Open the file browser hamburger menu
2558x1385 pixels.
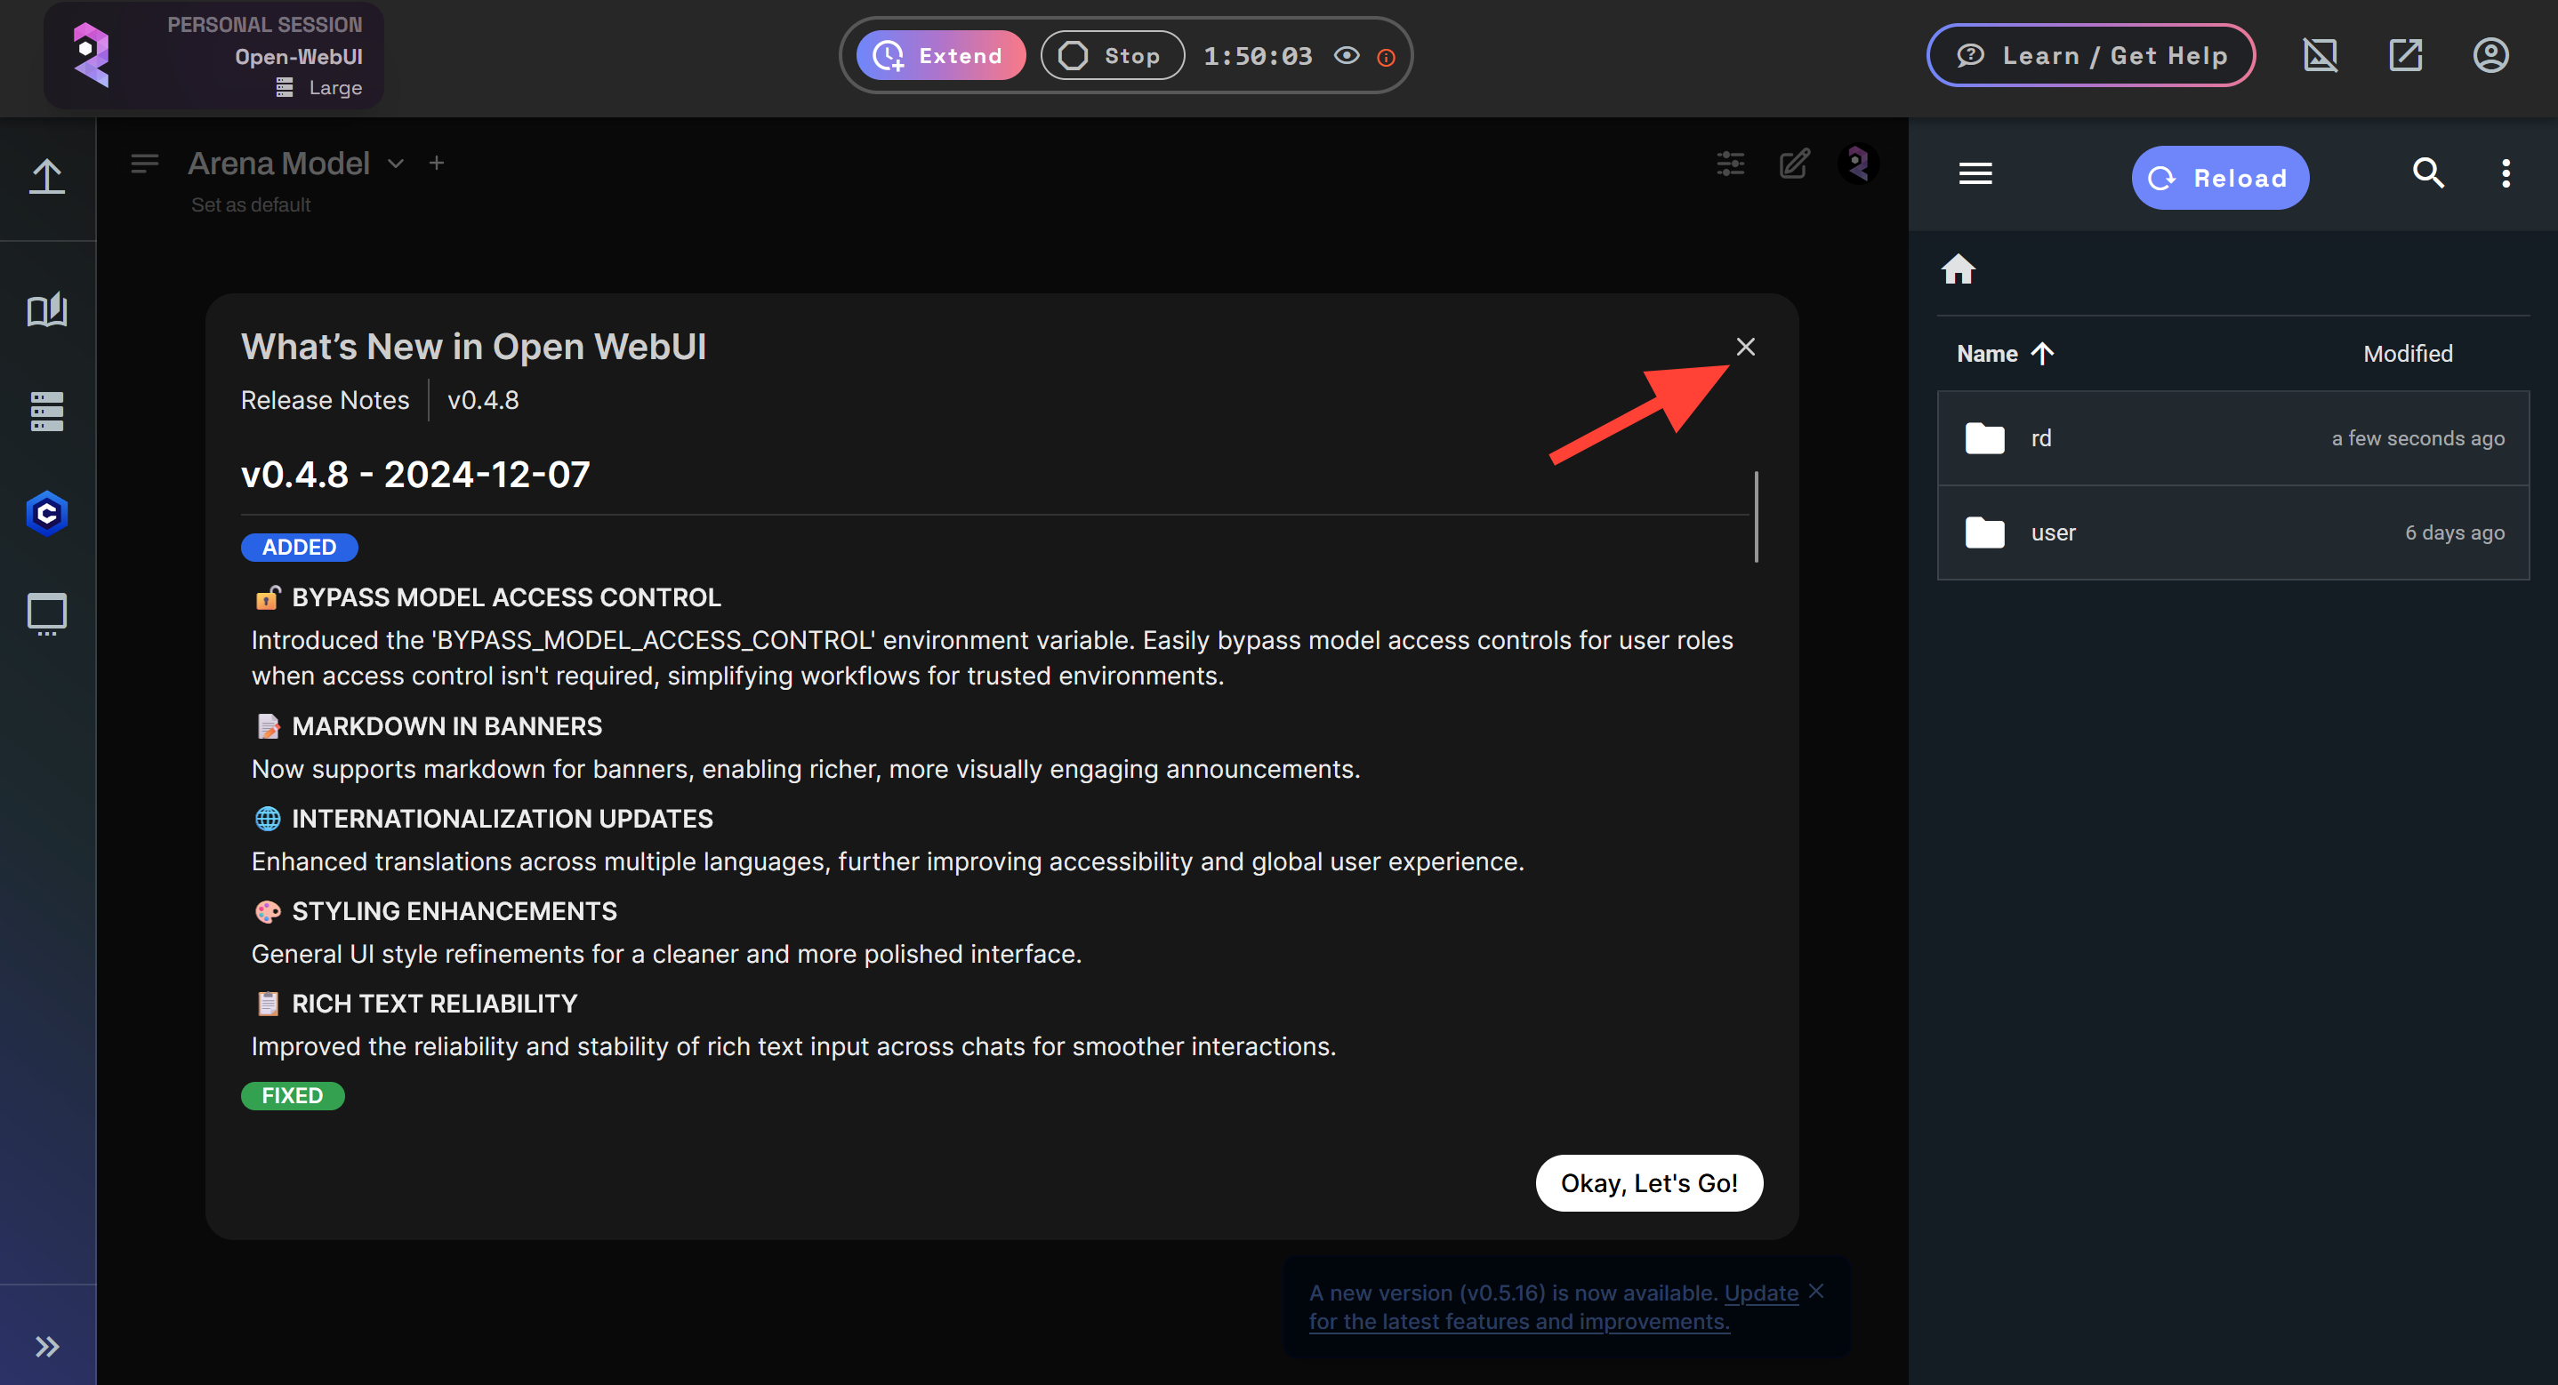[1975, 175]
